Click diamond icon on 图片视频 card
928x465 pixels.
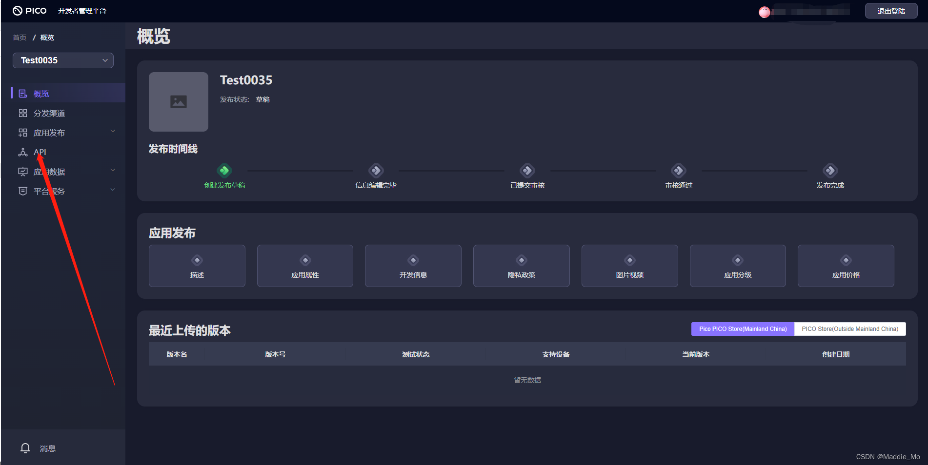tap(630, 260)
